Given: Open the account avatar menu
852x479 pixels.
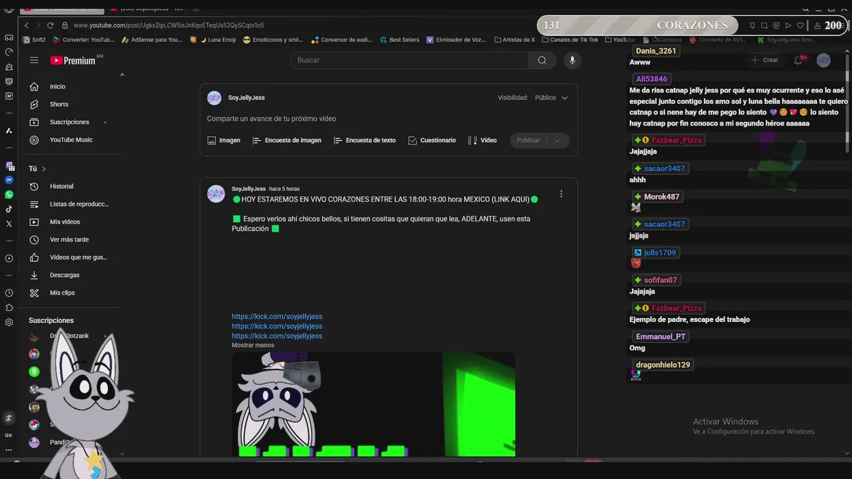Looking at the screenshot, I should pyautogui.click(x=823, y=60).
